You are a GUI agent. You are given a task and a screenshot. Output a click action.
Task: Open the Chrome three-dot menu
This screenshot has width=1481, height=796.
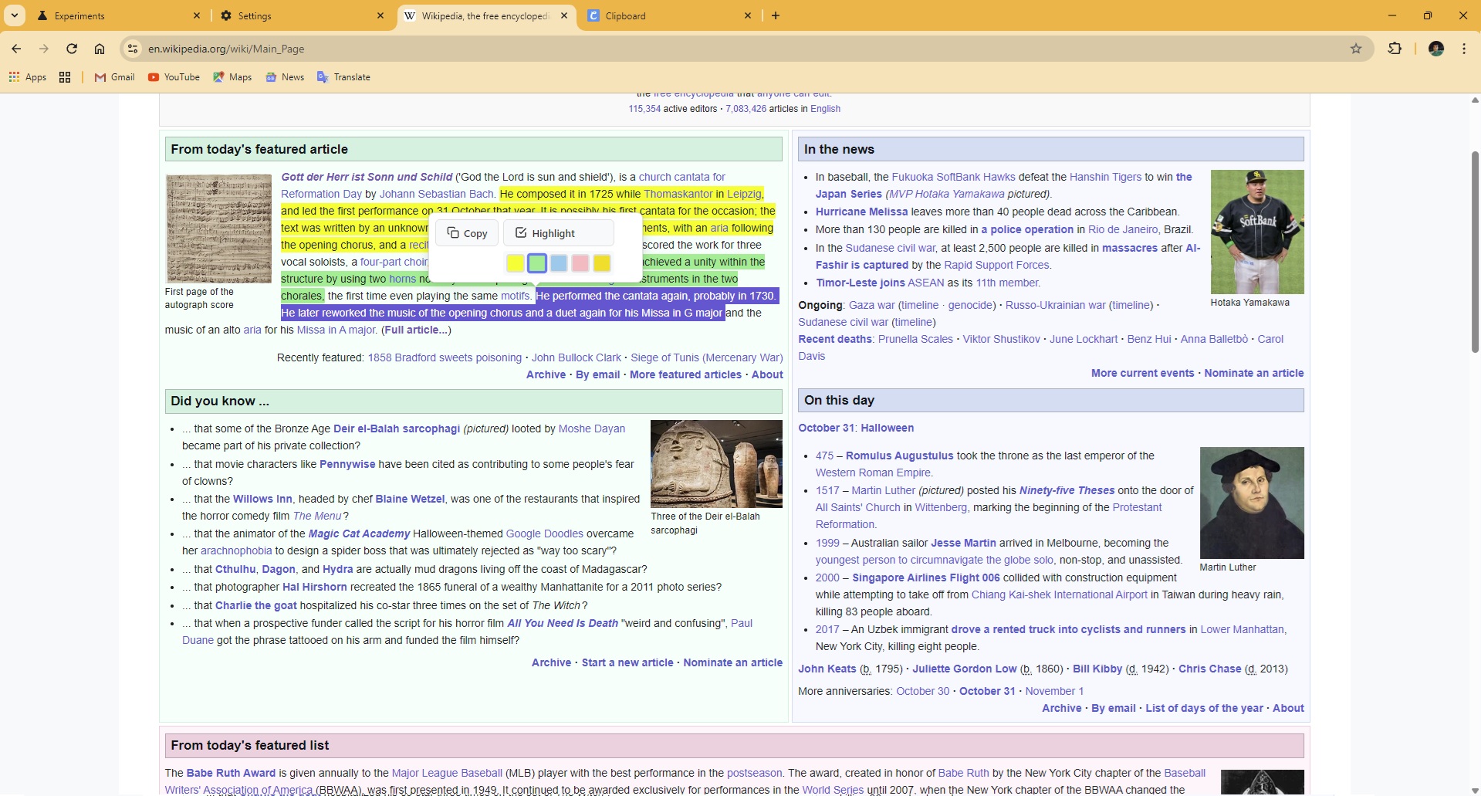[x=1464, y=49]
